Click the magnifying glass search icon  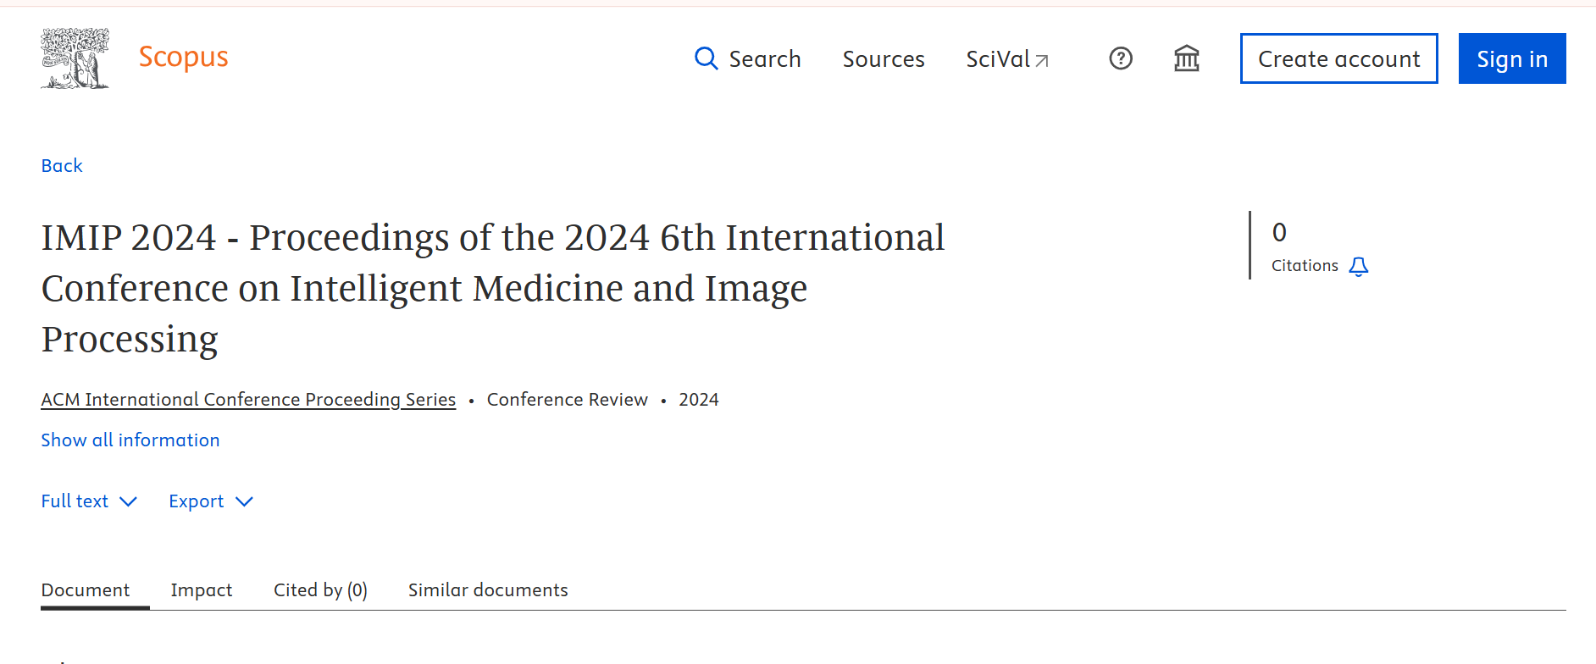(706, 58)
